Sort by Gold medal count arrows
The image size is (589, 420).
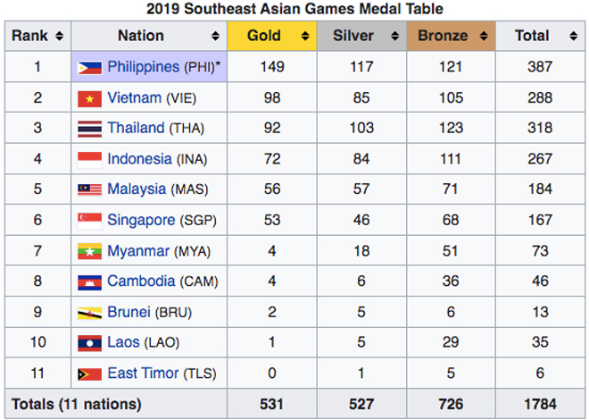304,37
